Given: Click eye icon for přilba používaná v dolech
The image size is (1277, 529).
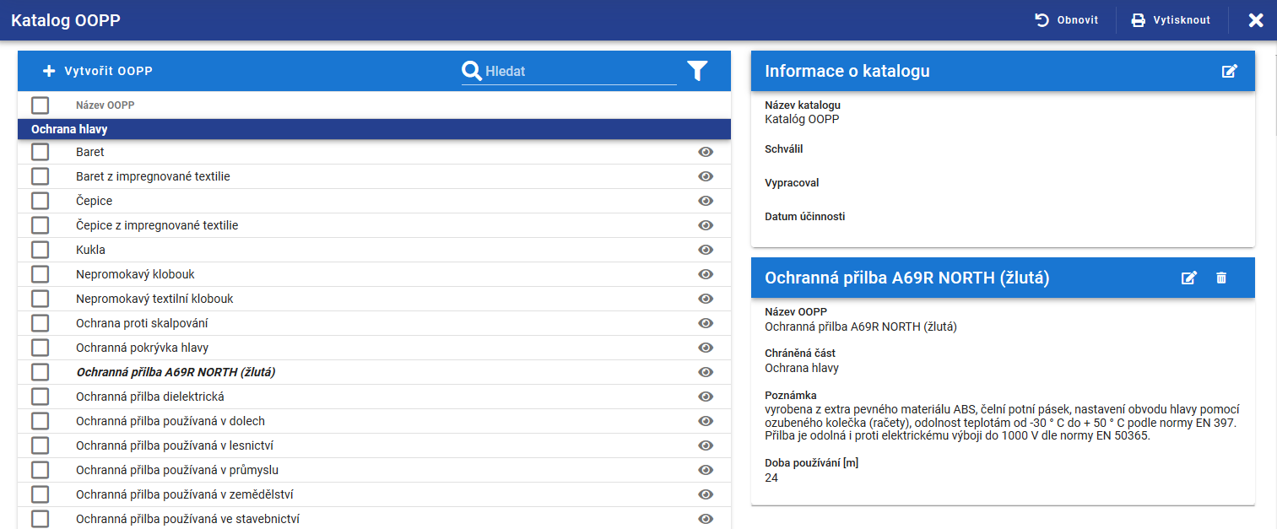Looking at the screenshot, I should [x=706, y=421].
